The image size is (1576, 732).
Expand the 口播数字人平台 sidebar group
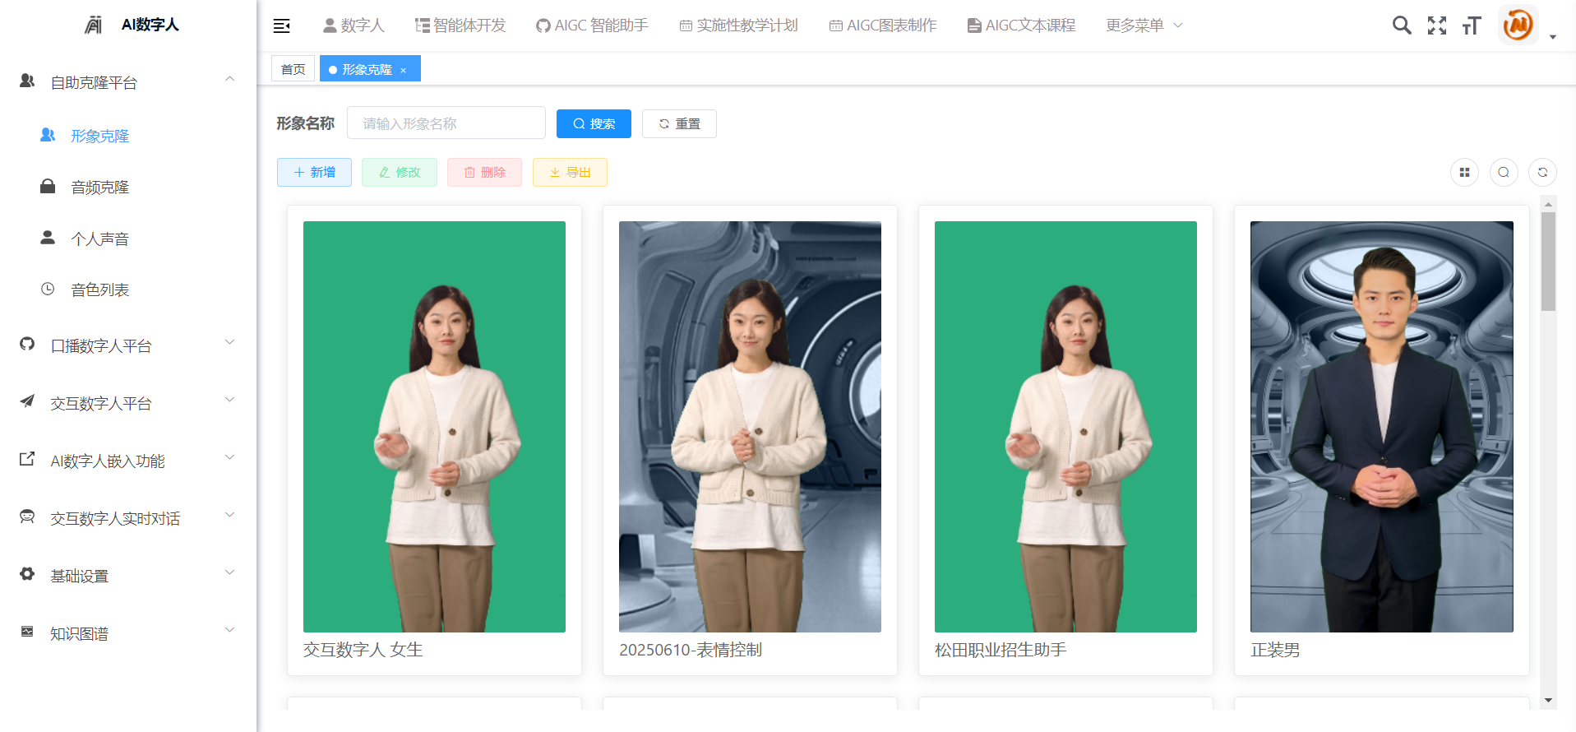(128, 345)
